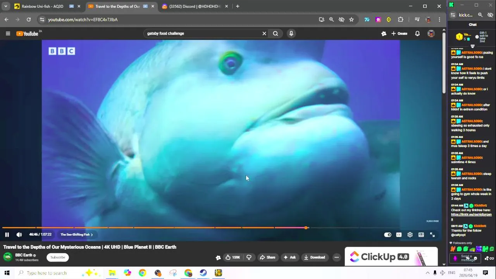Open more actions ellipsis under the video
496x279 pixels.
click(336, 257)
